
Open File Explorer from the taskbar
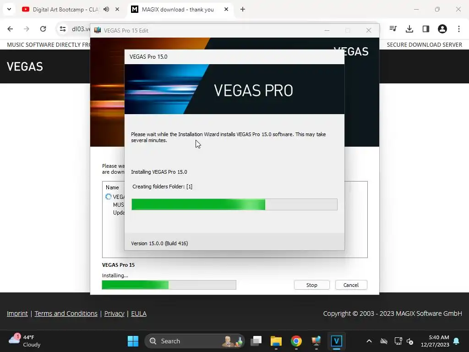276,341
